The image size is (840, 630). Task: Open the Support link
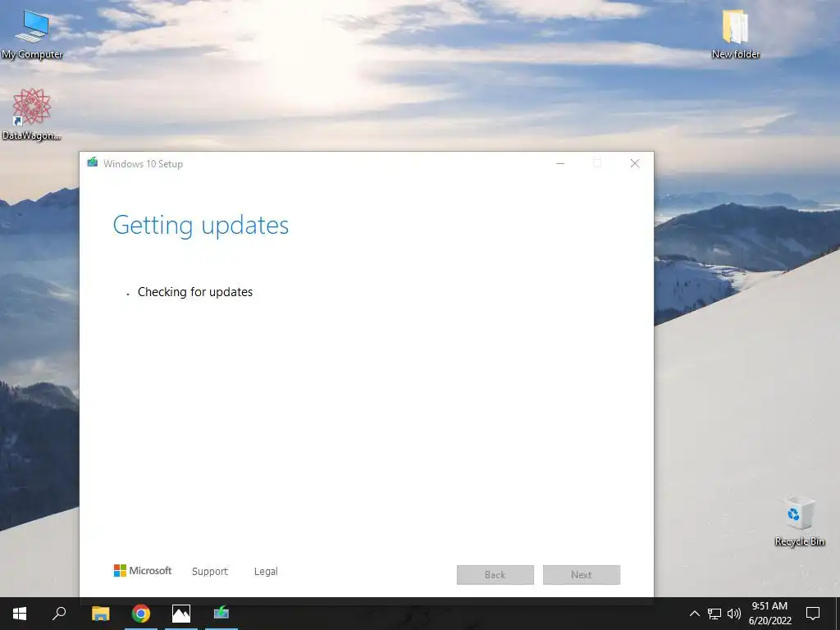click(x=210, y=572)
